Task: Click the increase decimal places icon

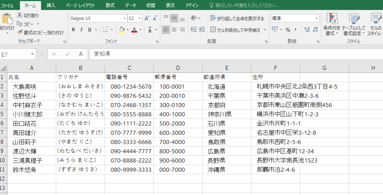Action: 307,30
